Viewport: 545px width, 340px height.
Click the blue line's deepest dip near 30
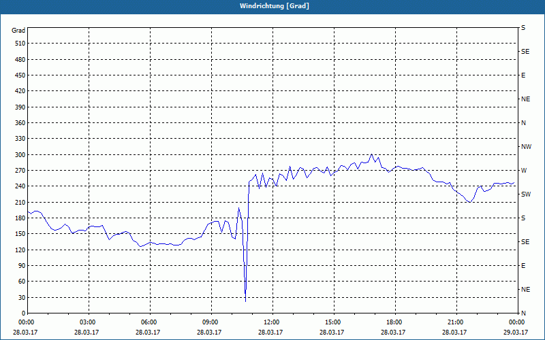[x=246, y=301]
